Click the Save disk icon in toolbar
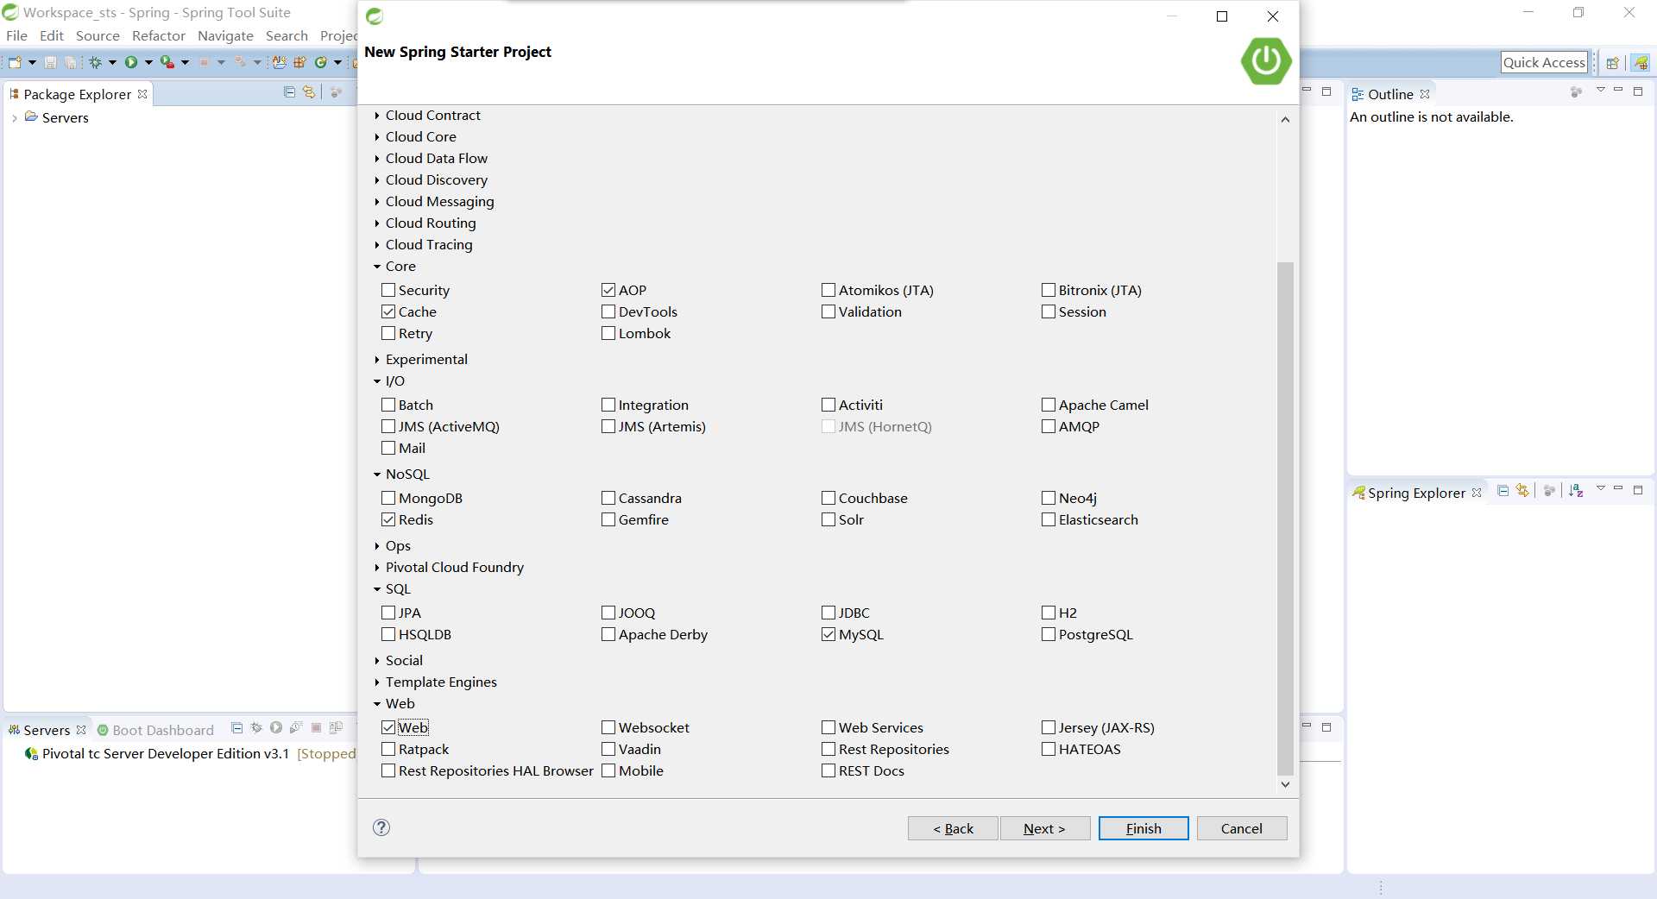Image resolution: width=1657 pixels, height=899 pixels. click(x=50, y=62)
